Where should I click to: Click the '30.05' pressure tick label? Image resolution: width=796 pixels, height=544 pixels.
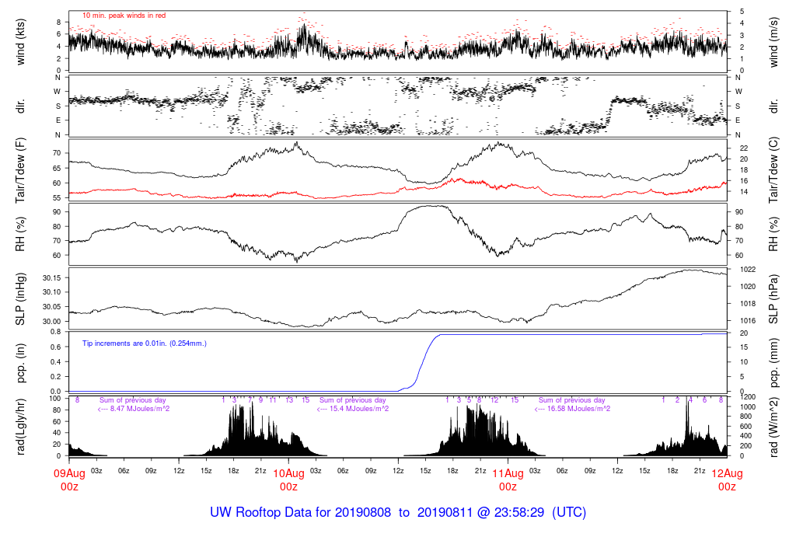52,306
